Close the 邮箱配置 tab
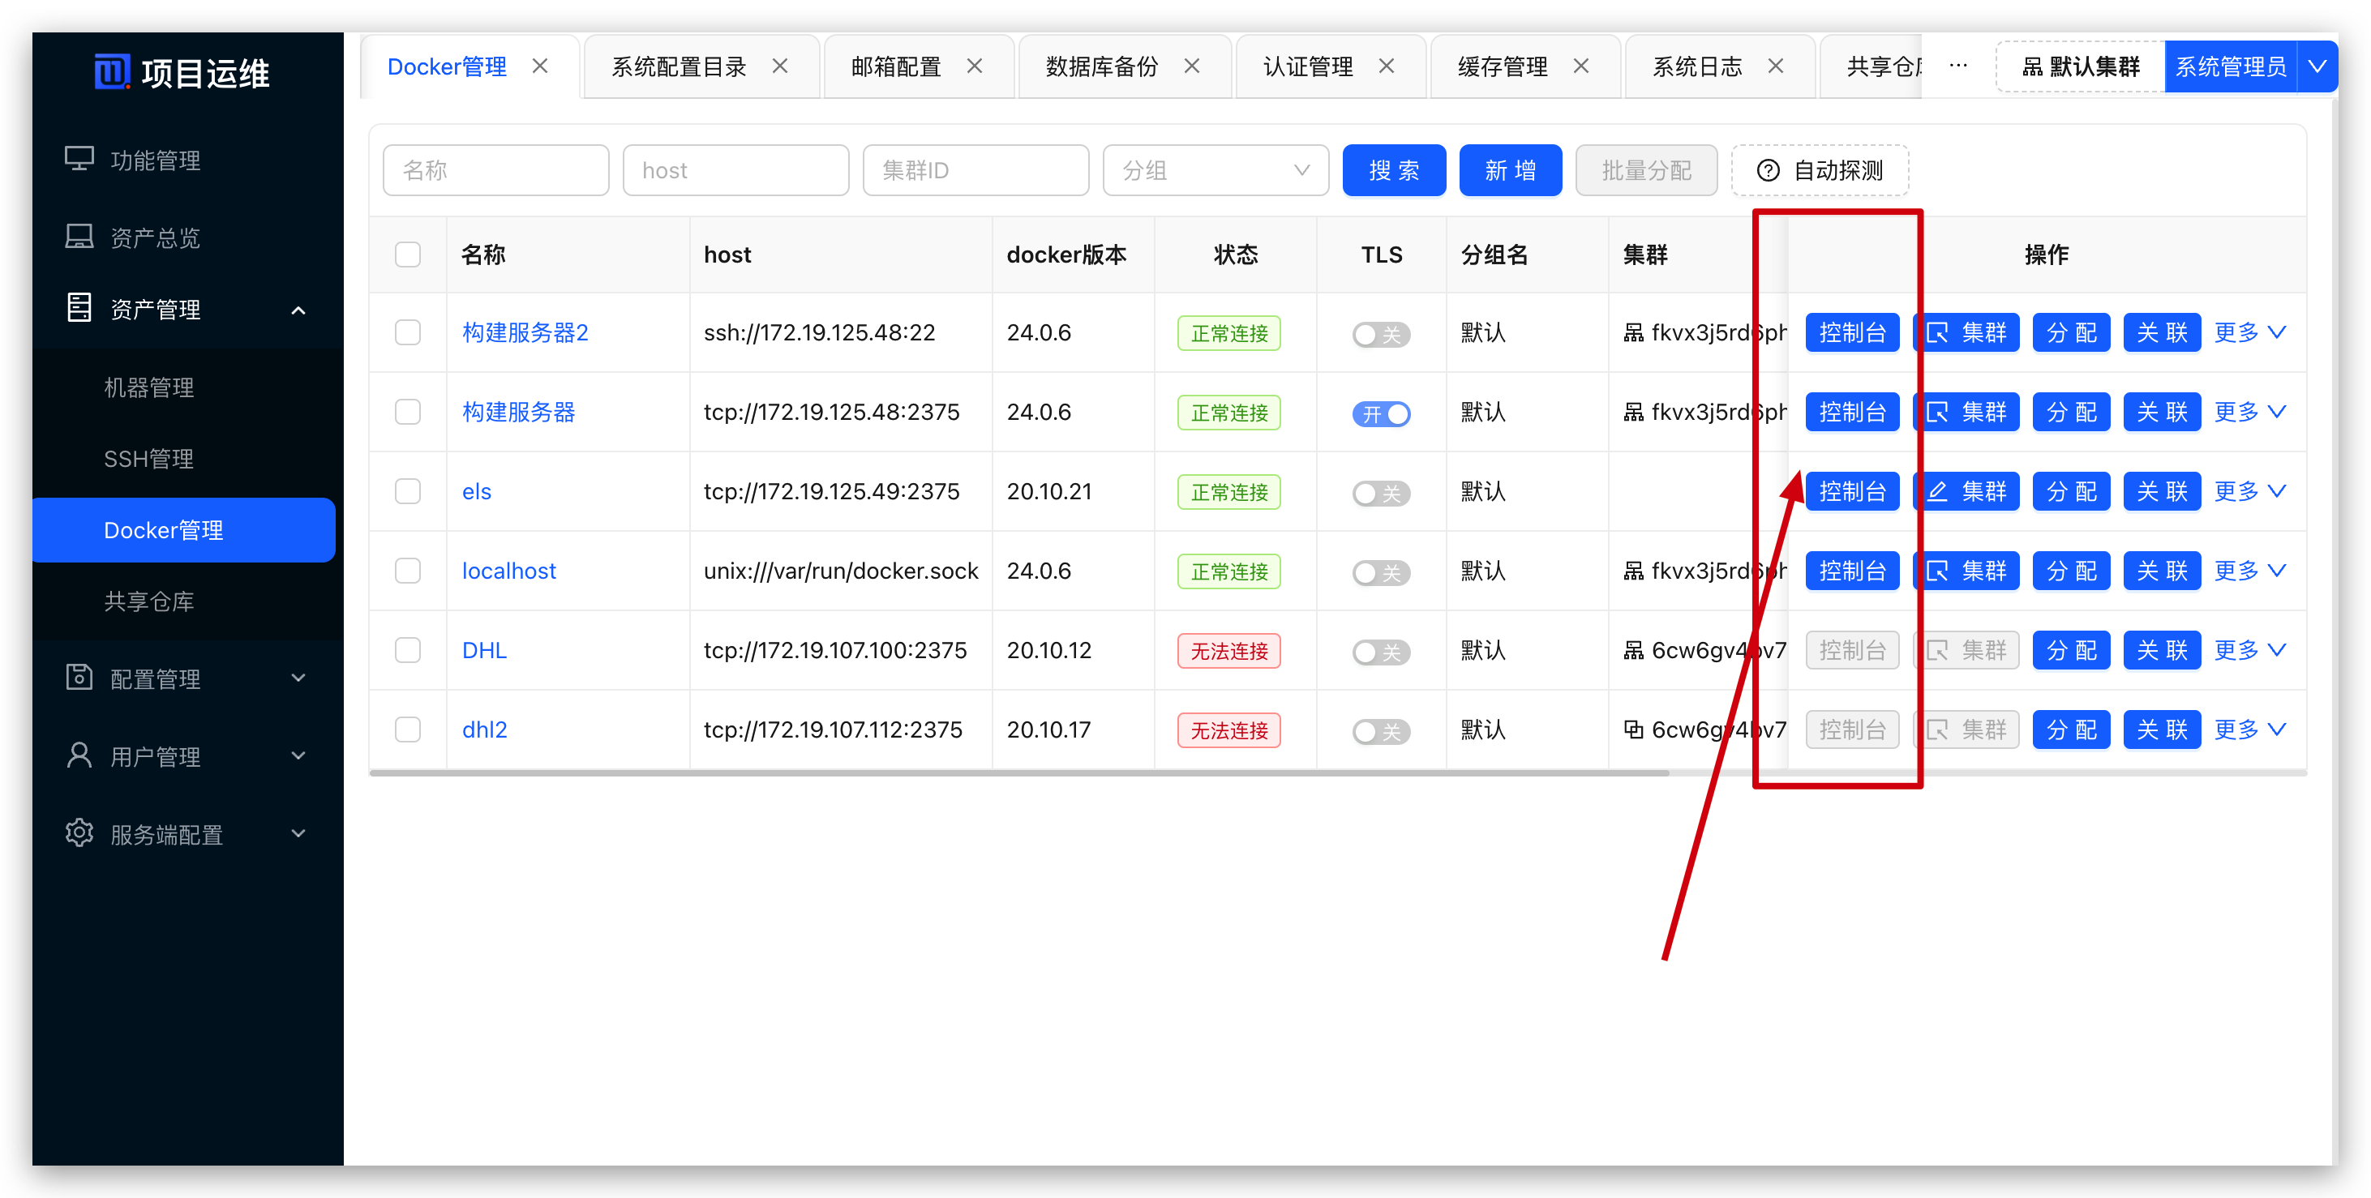 click(x=975, y=66)
